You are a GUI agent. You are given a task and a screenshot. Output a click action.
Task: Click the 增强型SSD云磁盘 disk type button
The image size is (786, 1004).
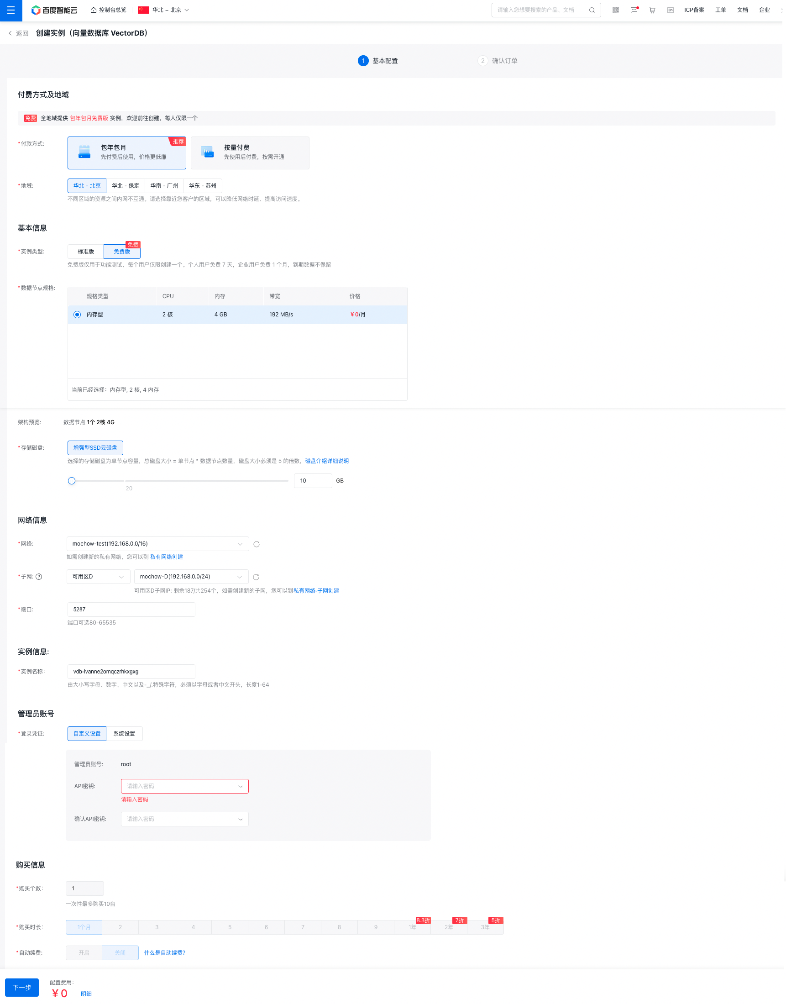point(95,448)
